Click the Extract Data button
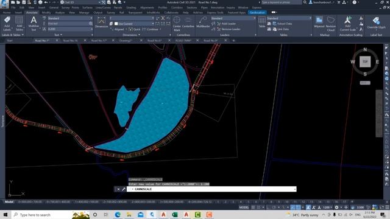The width and height of the screenshot is (390, 219). tap(282, 24)
